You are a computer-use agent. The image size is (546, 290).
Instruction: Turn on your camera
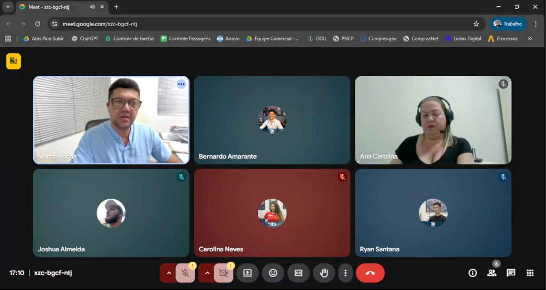coord(223,273)
